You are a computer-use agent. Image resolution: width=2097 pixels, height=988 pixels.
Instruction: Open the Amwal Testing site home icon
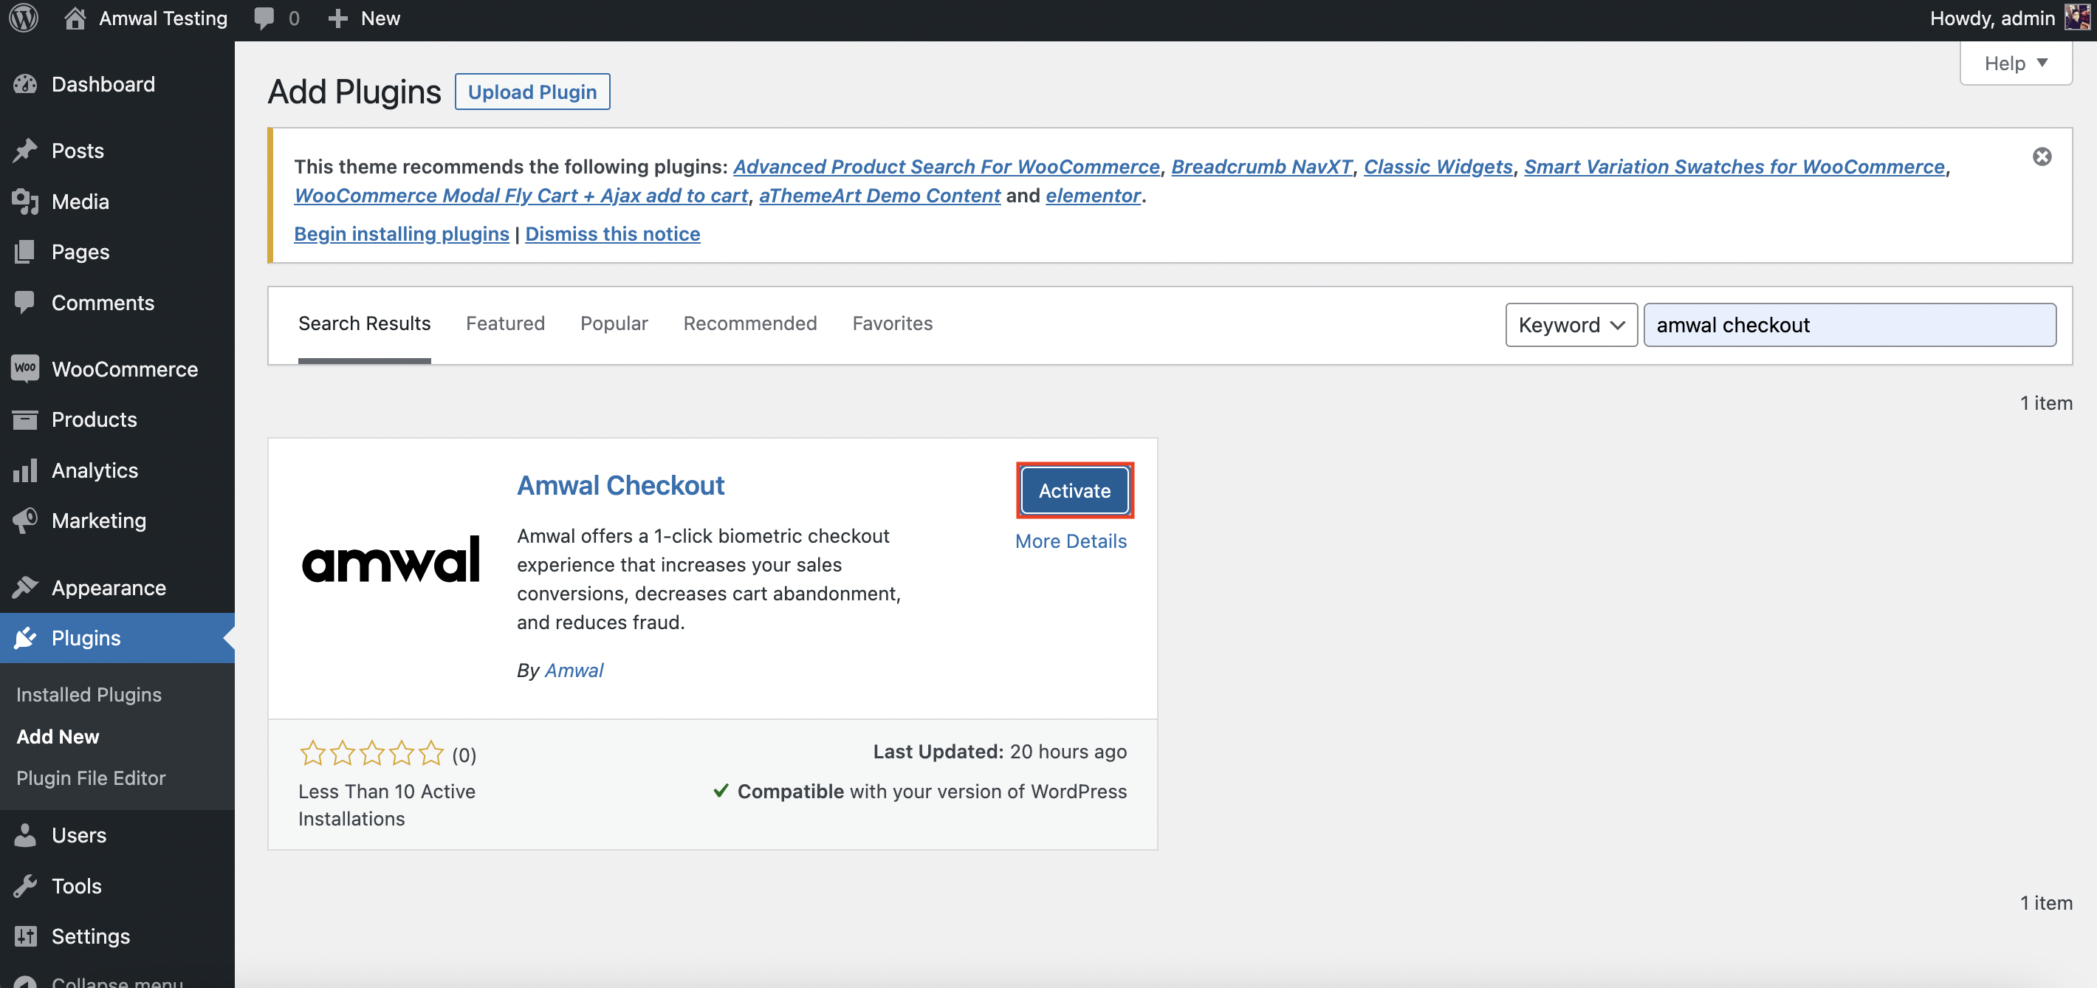click(75, 18)
